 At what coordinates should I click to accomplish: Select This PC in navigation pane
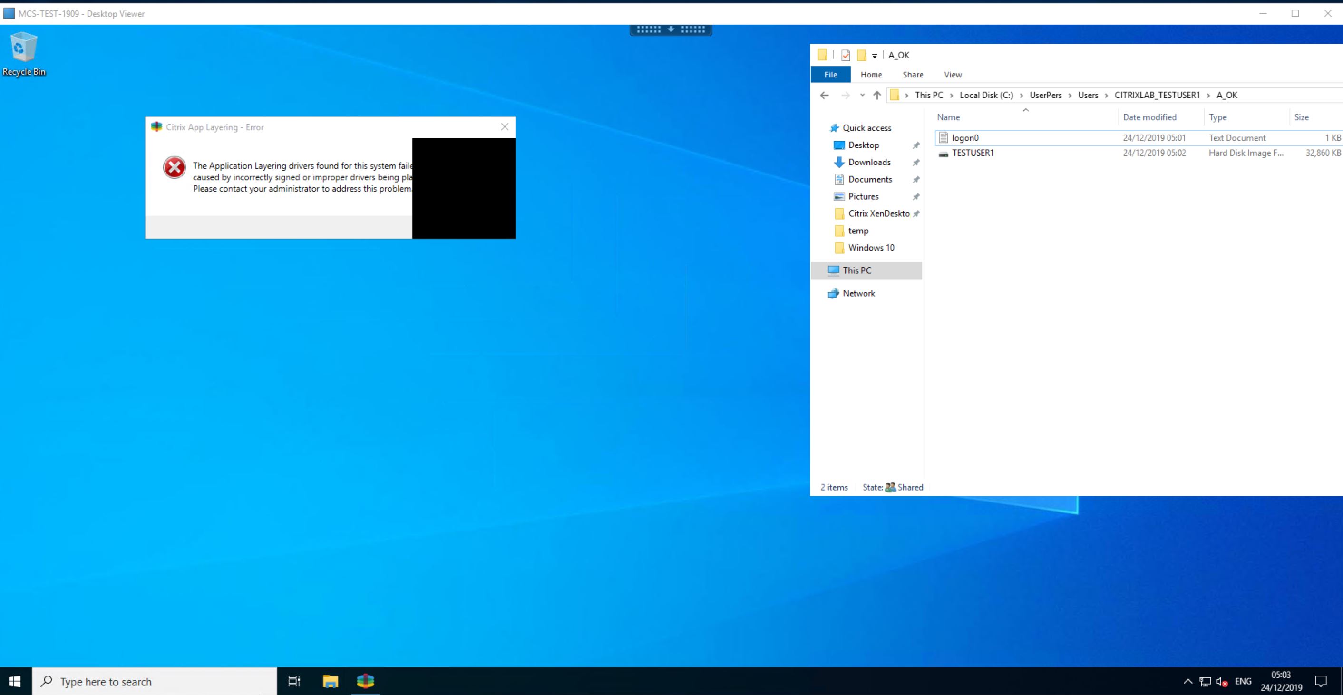[866, 271]
